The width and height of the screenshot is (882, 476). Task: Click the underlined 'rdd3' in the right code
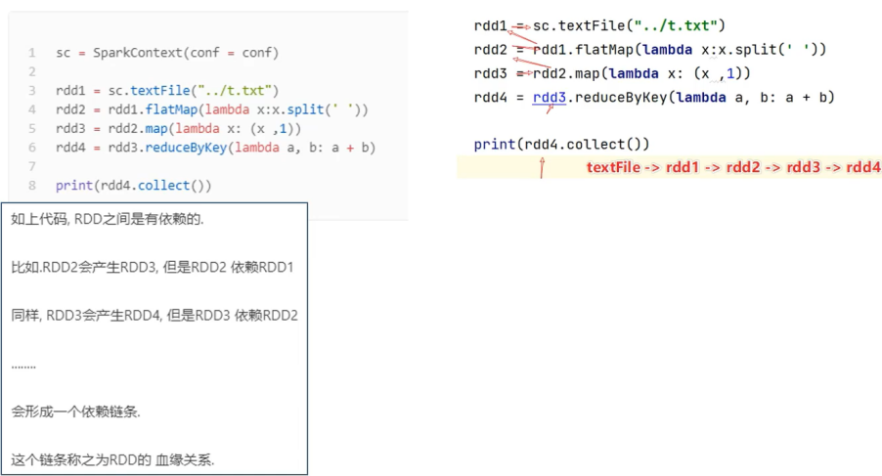pos(549,98)
